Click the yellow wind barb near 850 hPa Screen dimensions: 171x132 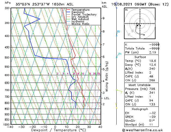coord(116,106)
